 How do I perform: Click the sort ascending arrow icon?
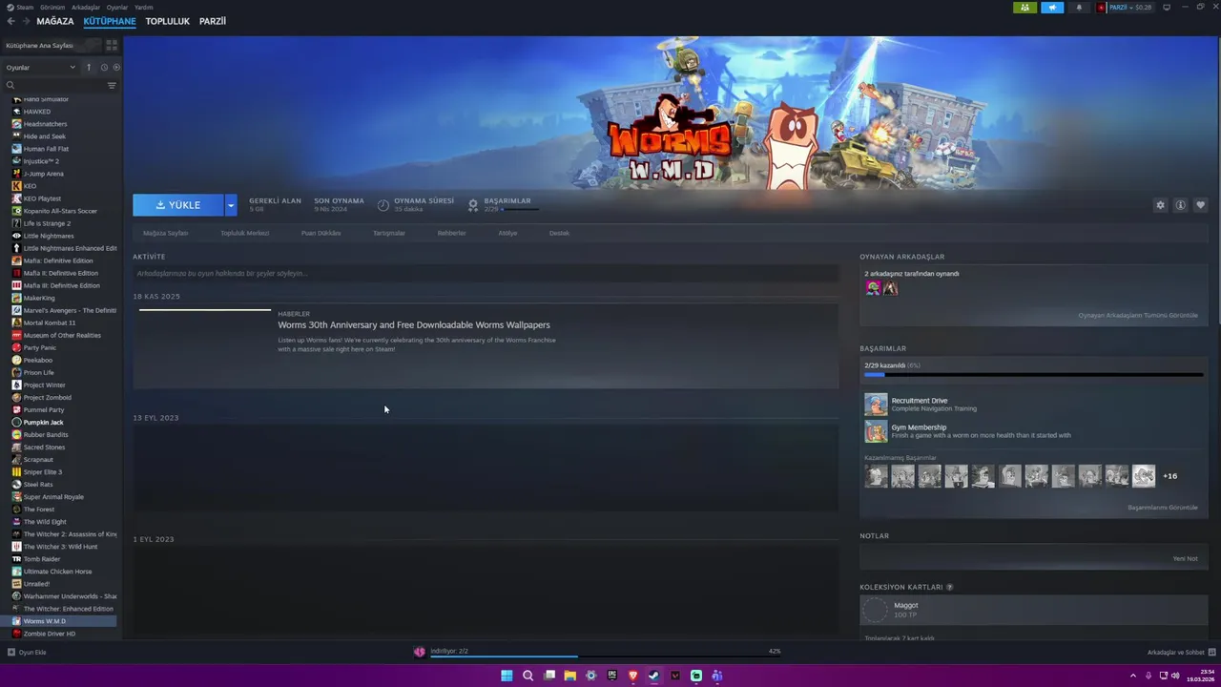point(89,68)
